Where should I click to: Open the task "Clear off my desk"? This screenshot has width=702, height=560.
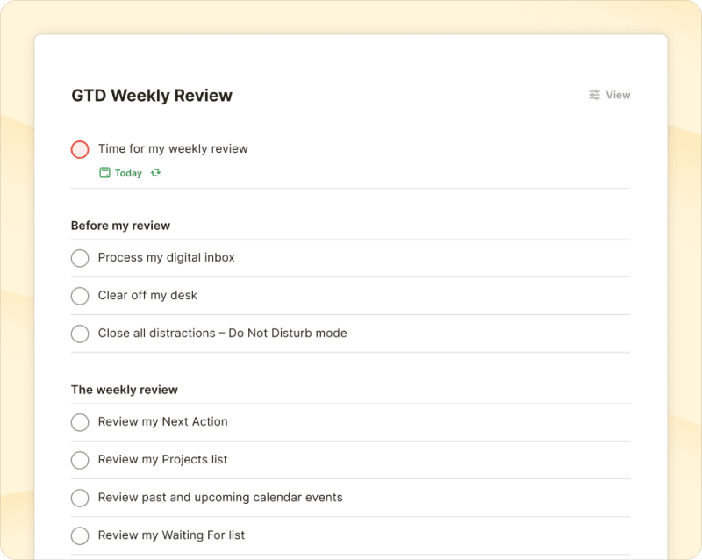click(x=146, y=296)
